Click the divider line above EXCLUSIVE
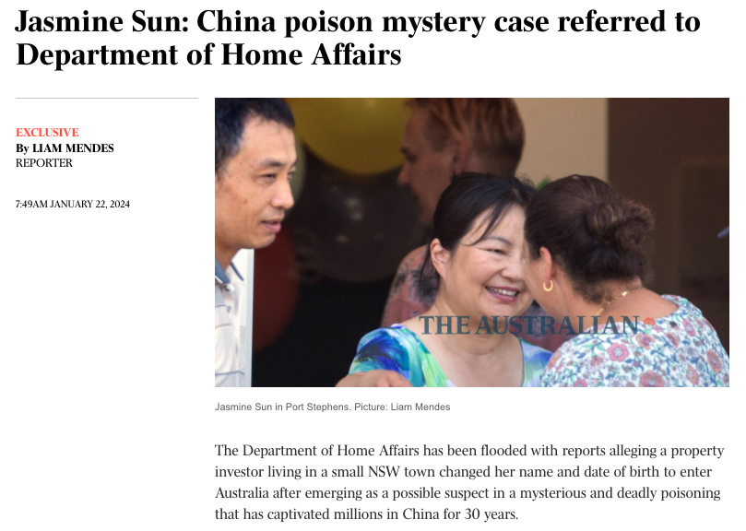 [107, 99]
